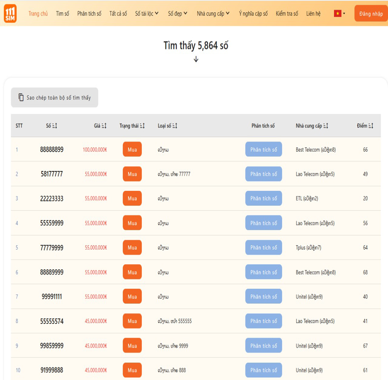388x380 pixels.
Task: Sort by Loại số column icon
Action: [x=175, y=126]
